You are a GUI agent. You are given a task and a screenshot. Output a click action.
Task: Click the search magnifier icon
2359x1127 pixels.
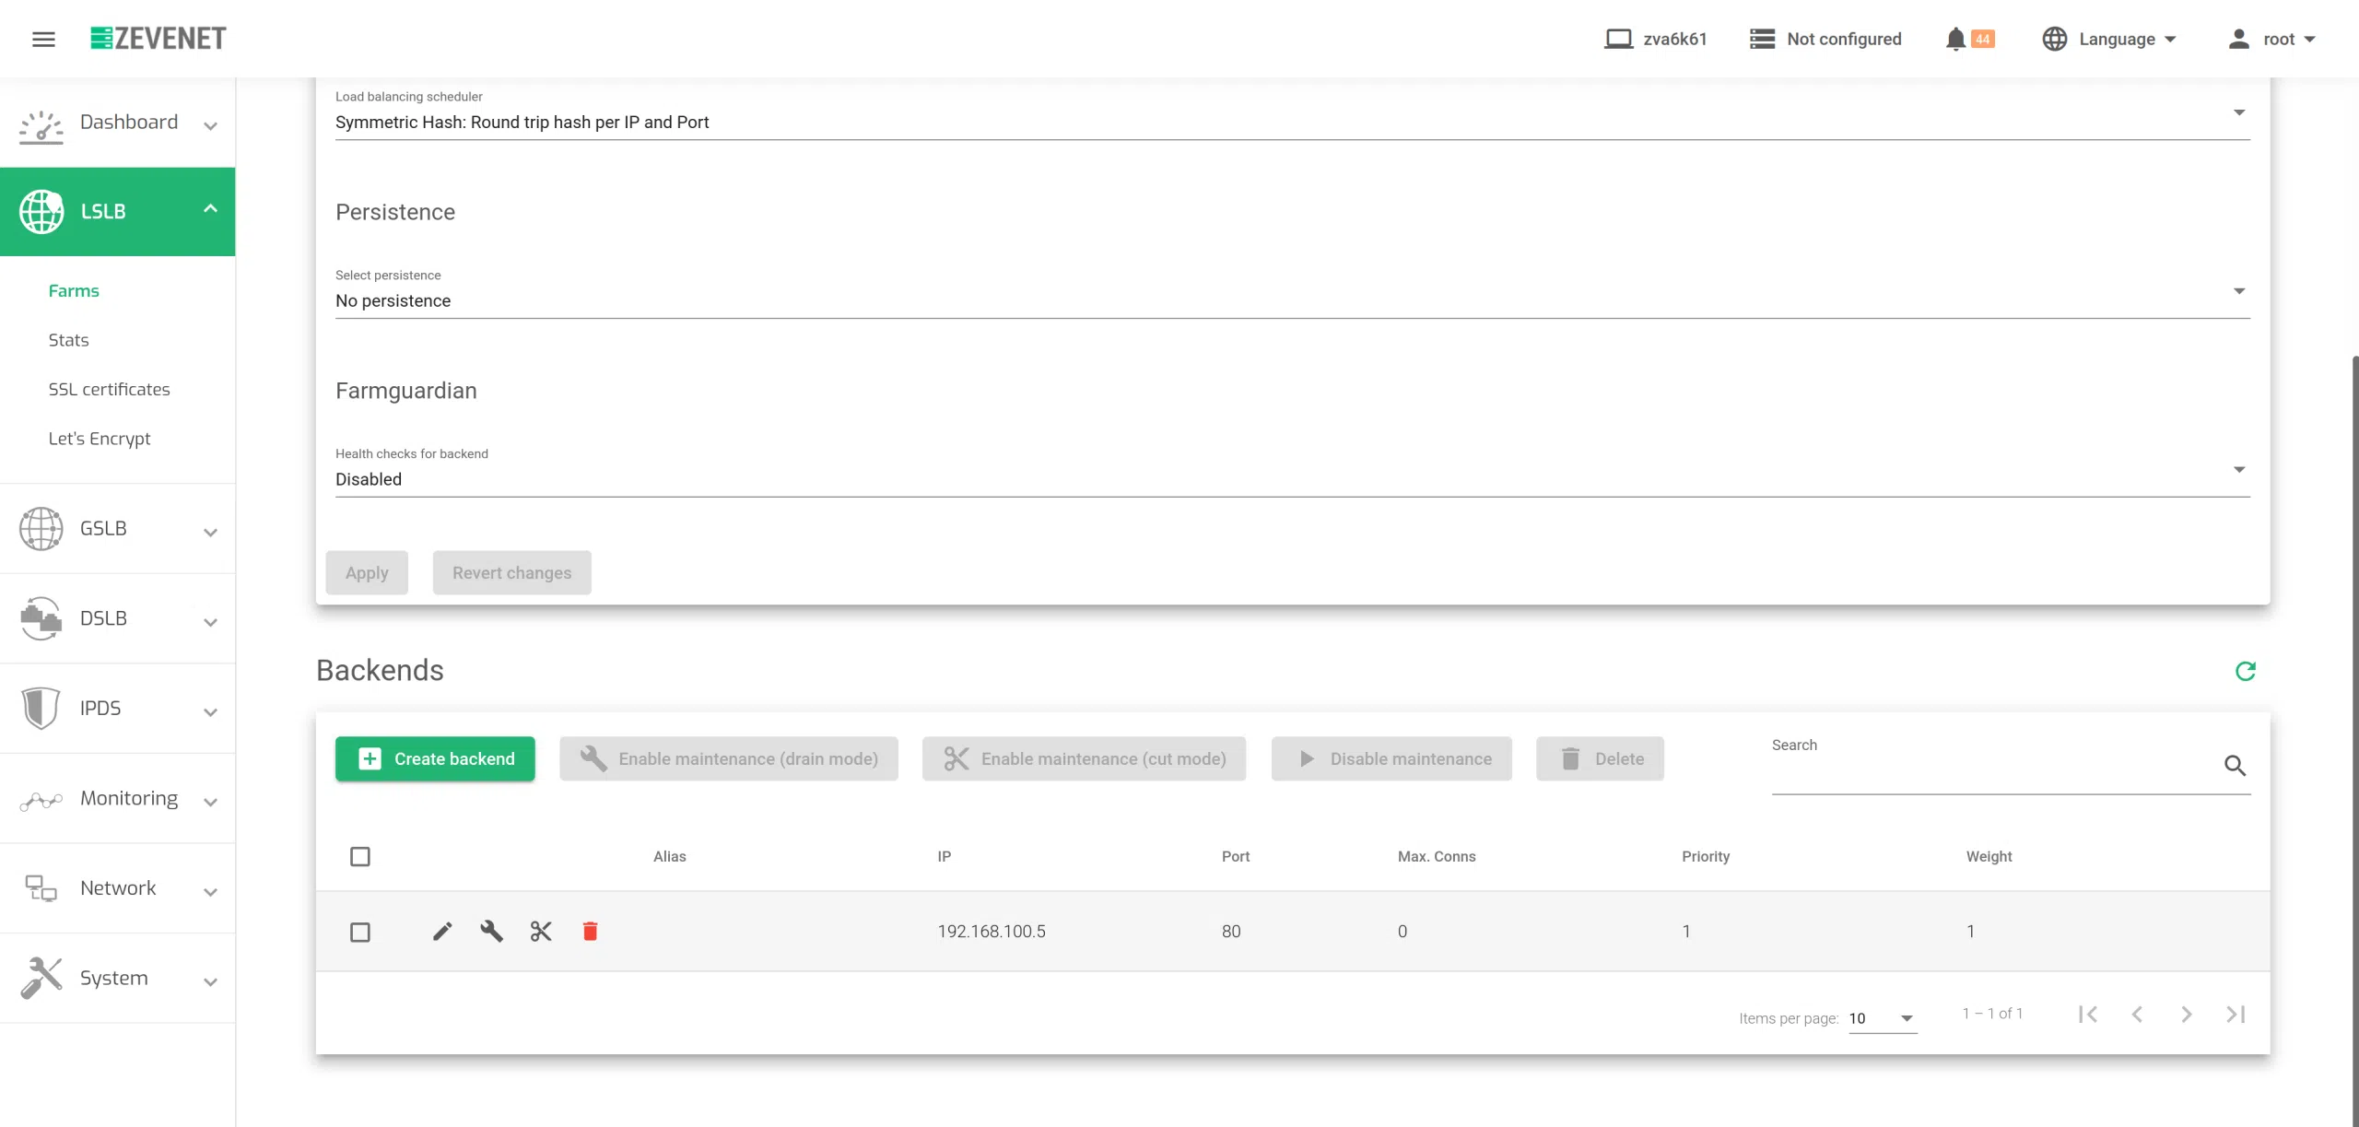[x=2234, y=765]
